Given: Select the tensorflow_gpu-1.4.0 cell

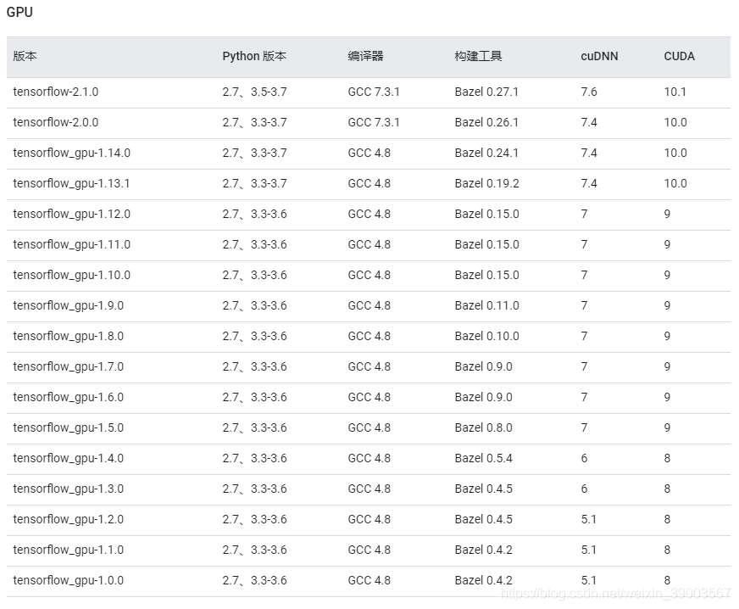Looking at the screenshot, I should point(69,458).
